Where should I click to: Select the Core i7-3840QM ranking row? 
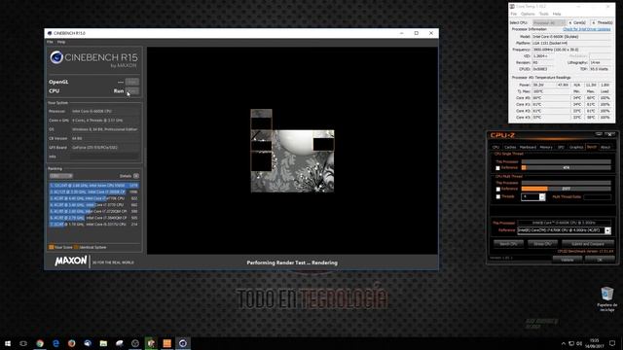click(x=93, y=218)
